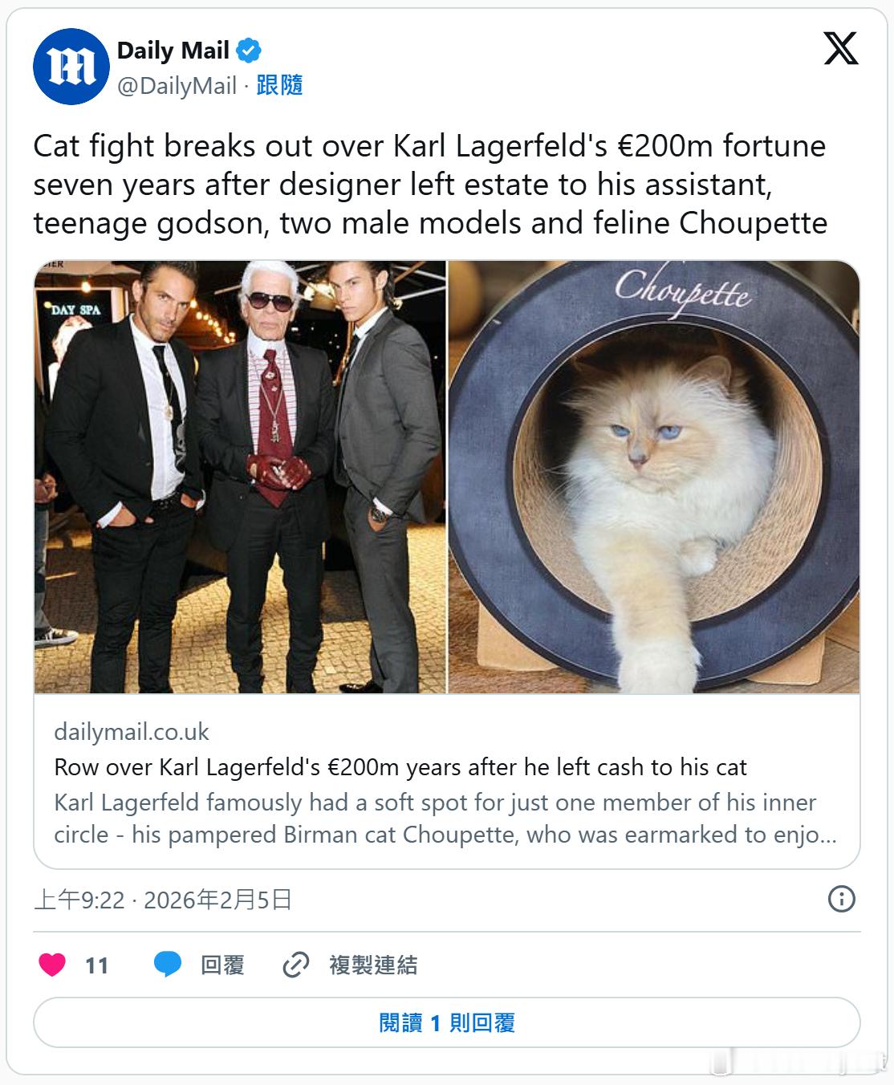Click the 複製連結 copy link label
The image size is (894, 1085).
(373, 965)
